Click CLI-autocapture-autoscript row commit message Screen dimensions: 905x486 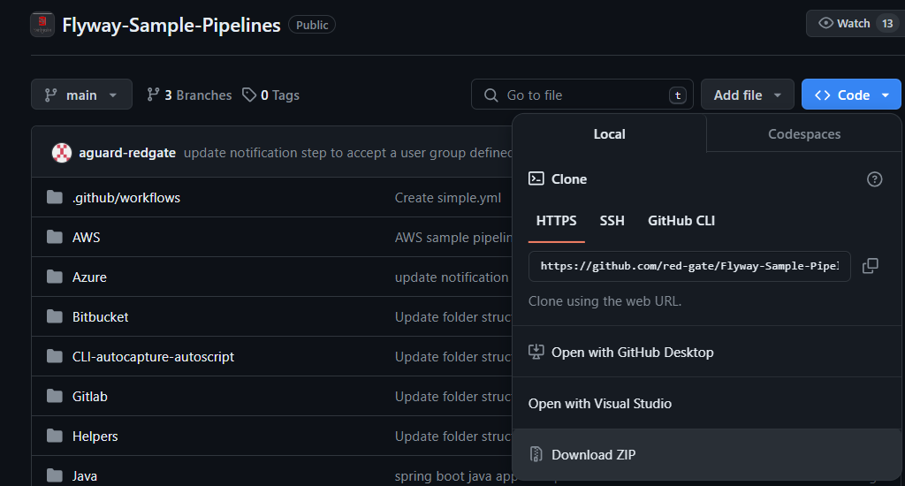(x=453, y=357)
